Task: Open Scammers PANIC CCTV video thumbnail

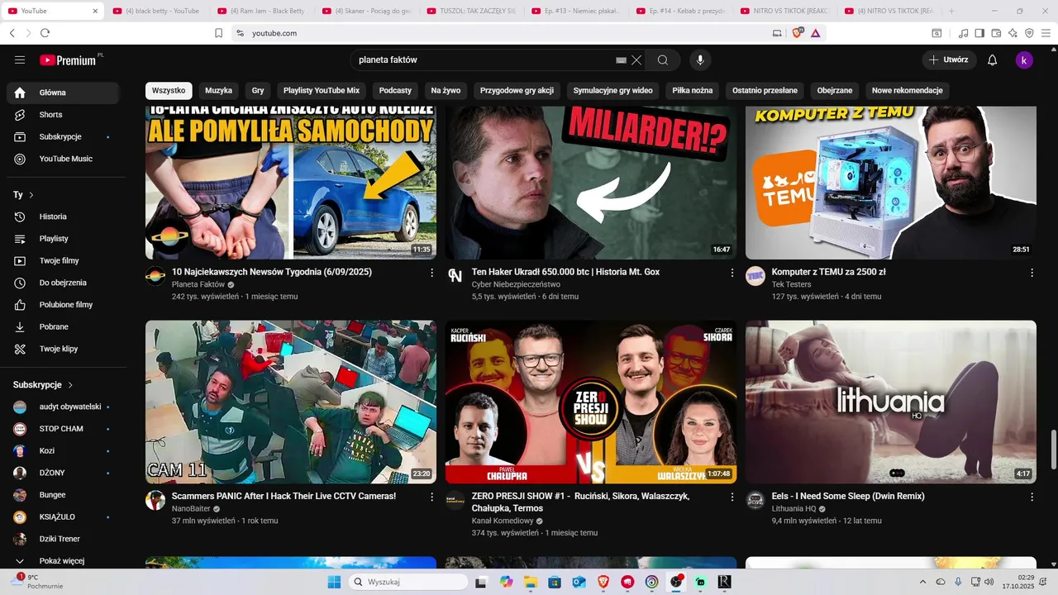Action: coord(291,402)
